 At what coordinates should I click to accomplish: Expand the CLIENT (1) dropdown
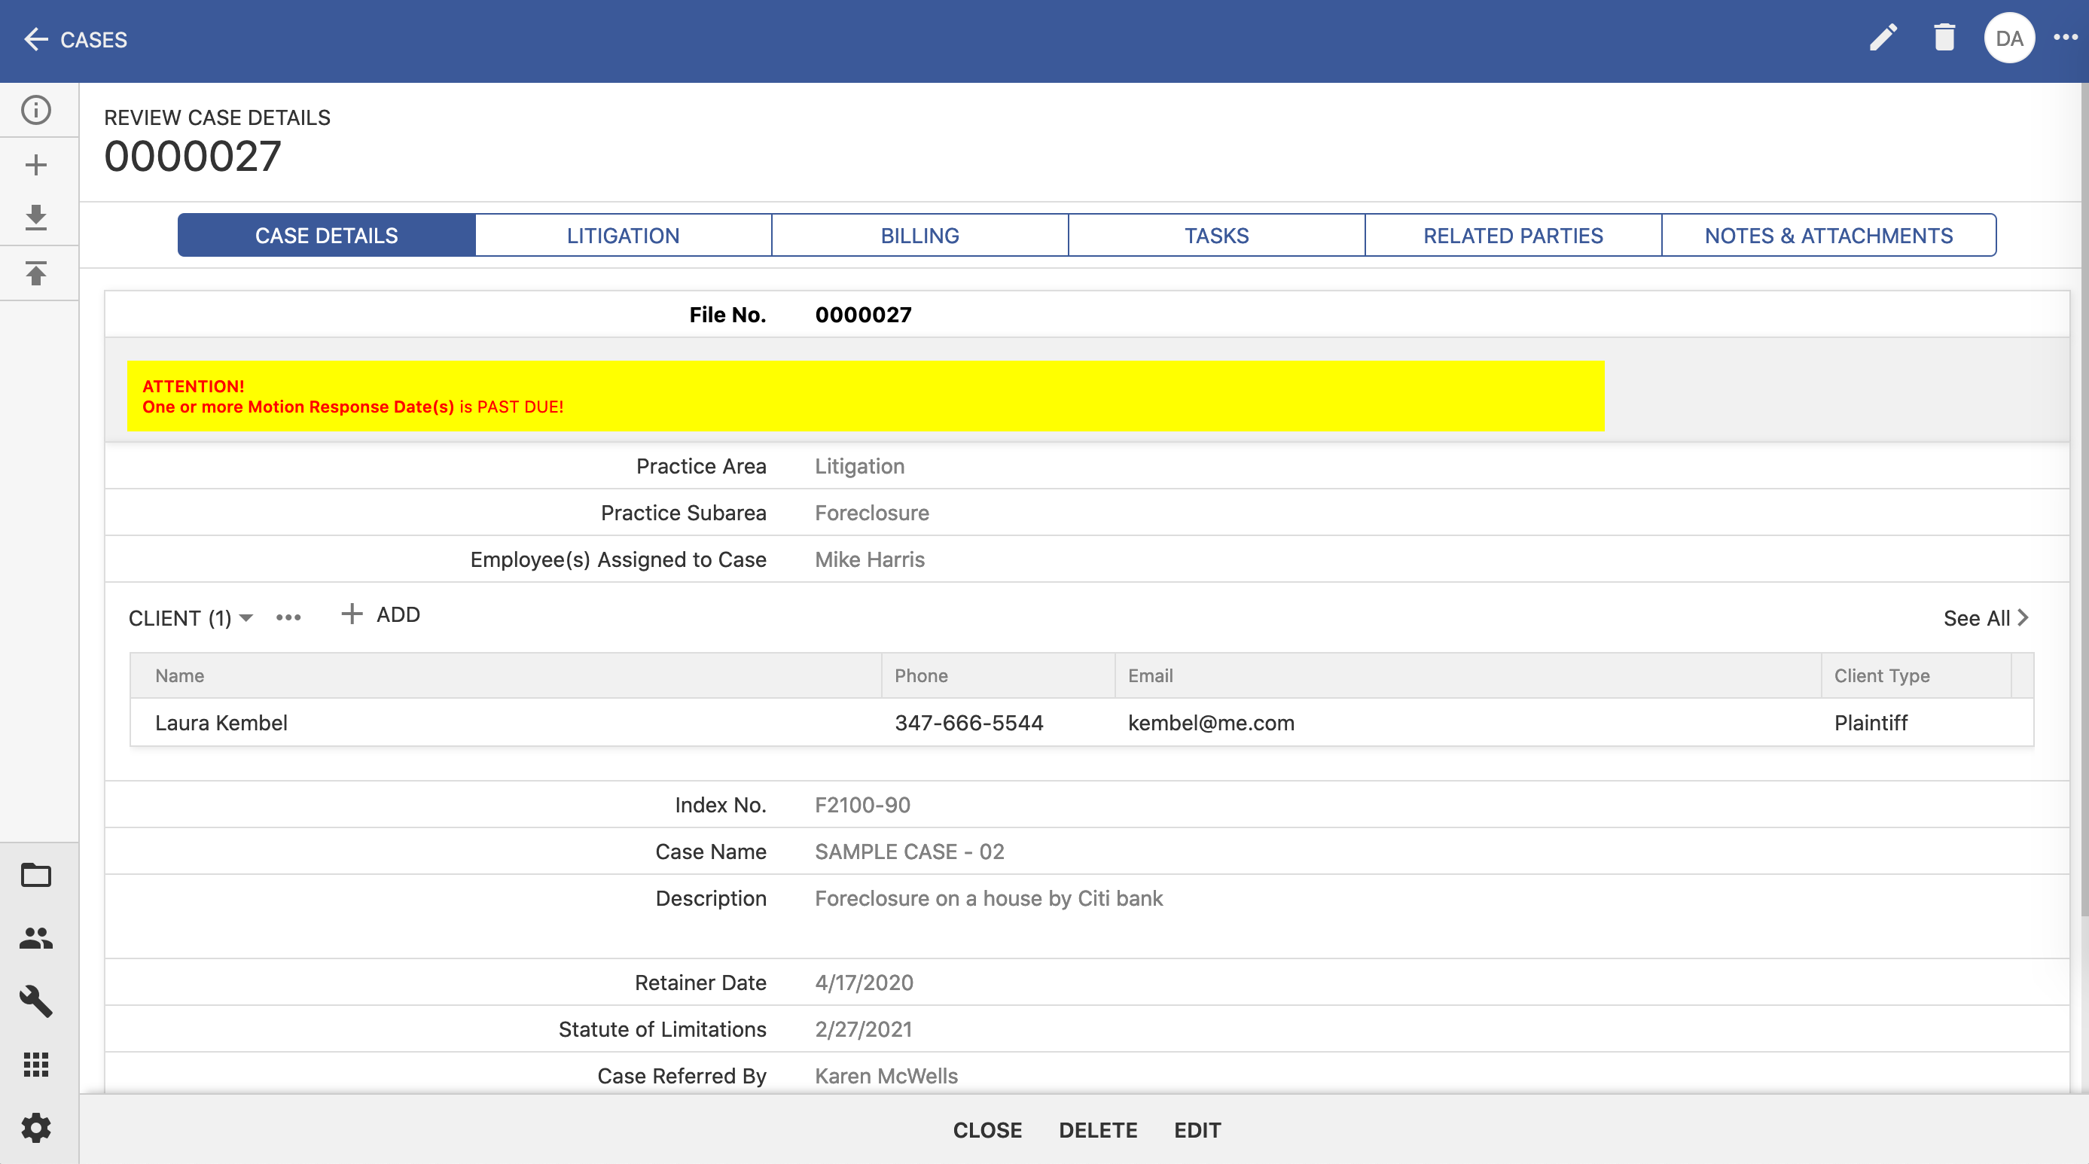191,617
